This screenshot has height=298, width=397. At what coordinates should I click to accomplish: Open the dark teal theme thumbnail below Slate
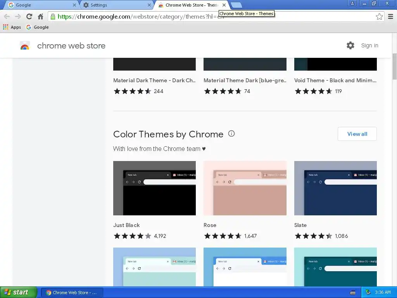pos(335,267)
